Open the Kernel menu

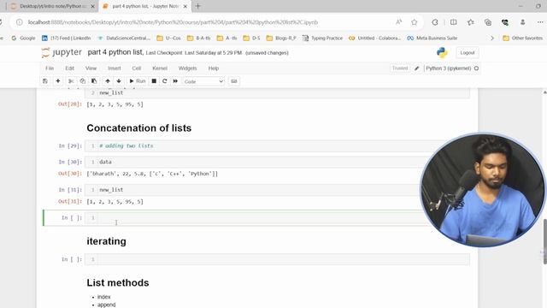[x=160, y=68]
